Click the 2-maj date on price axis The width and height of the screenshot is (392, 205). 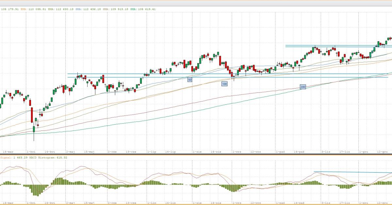tap(71, 152)
